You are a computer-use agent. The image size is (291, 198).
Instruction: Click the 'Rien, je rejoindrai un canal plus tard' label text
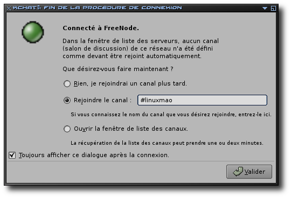130,83
